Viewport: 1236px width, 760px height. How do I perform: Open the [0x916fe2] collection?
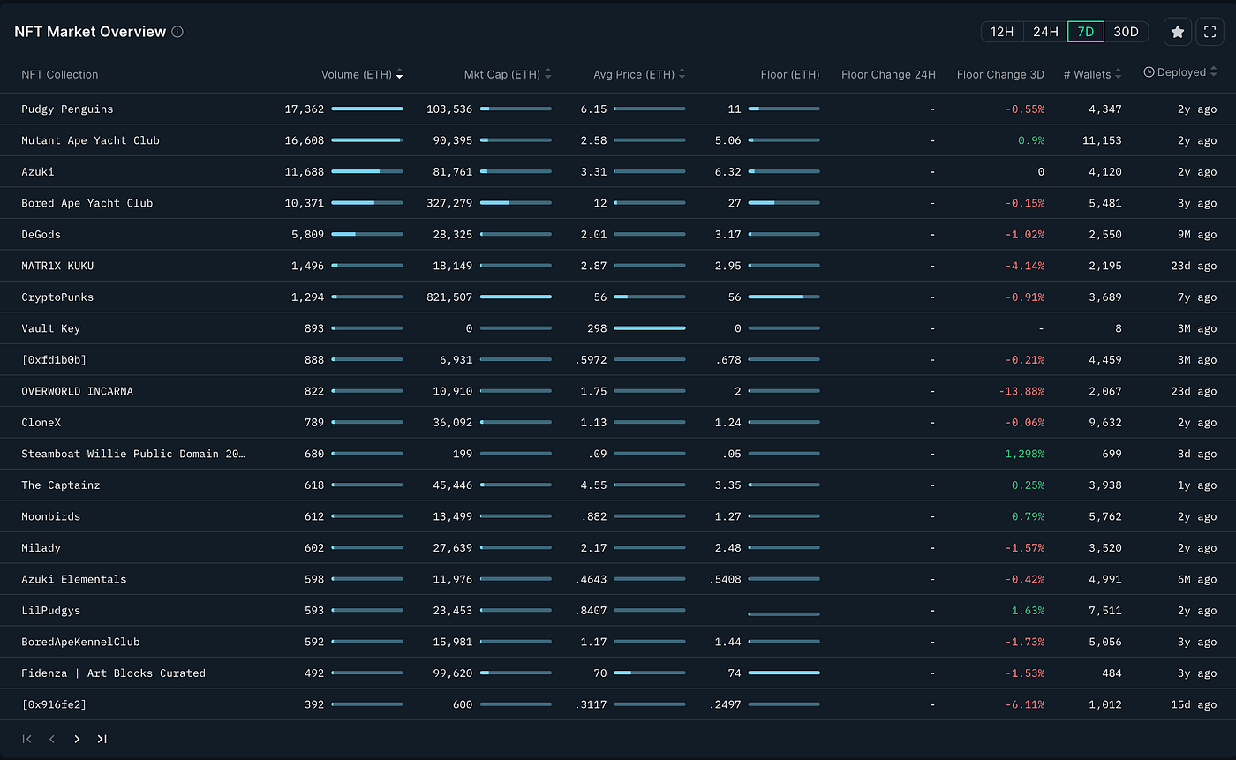point(54,704)
